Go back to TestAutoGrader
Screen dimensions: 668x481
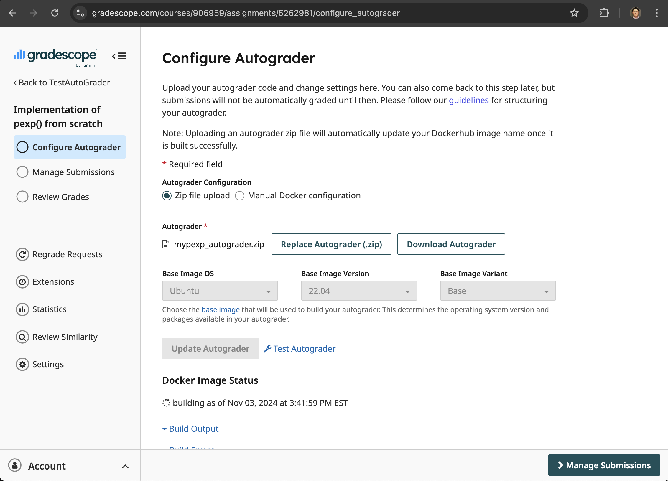(62, 83)
